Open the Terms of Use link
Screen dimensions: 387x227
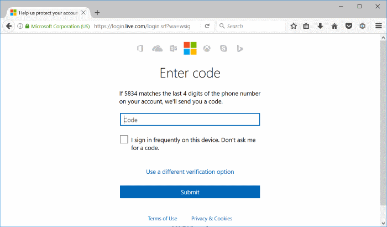coord(163,219)
